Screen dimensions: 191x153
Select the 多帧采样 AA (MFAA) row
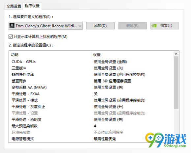pos(91,88)
